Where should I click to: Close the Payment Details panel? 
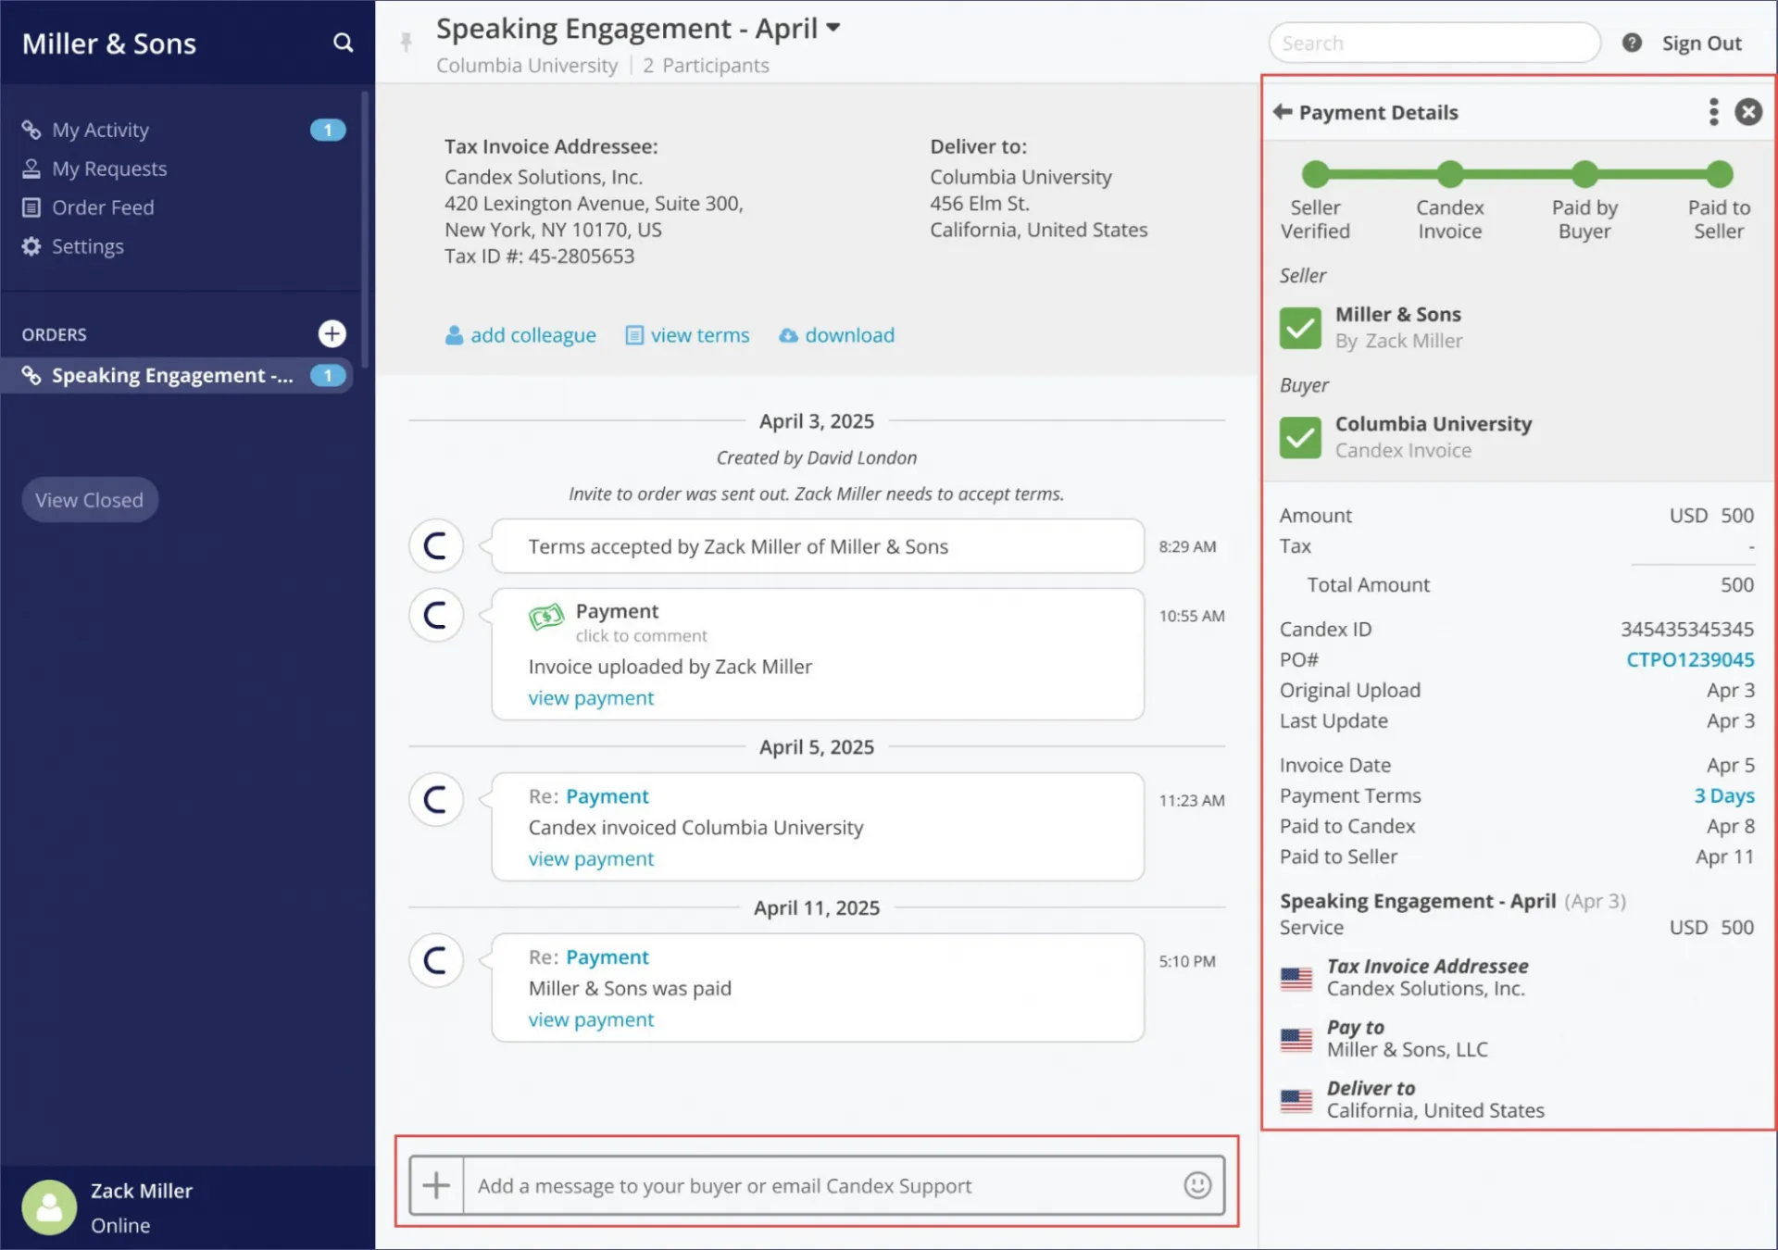[1748, 112]
